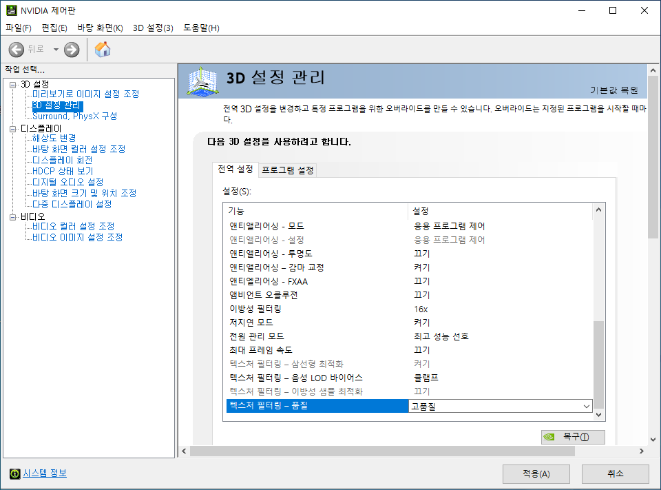Select Surround, PhysX 구성
The width and height of the screenshot is (661, 490).
point(74,116)
